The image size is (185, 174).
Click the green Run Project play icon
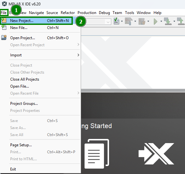156,22
